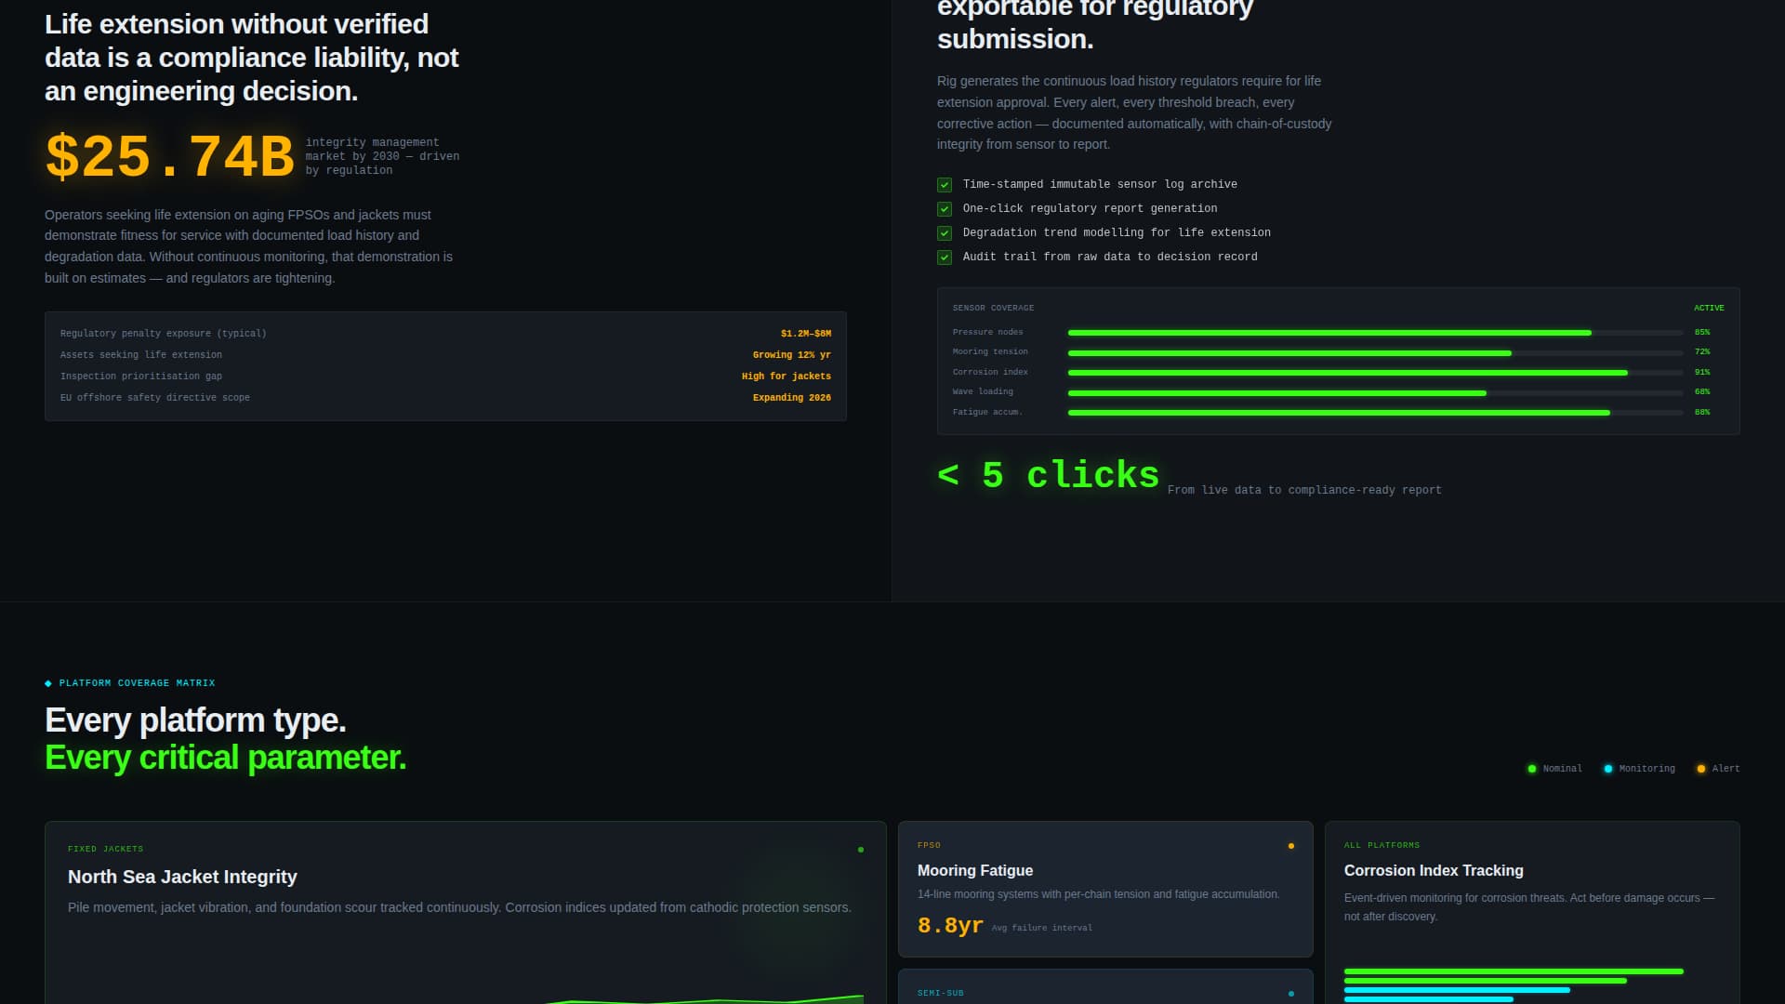Click the FIXED JACKETS category label

coord(105,849)
